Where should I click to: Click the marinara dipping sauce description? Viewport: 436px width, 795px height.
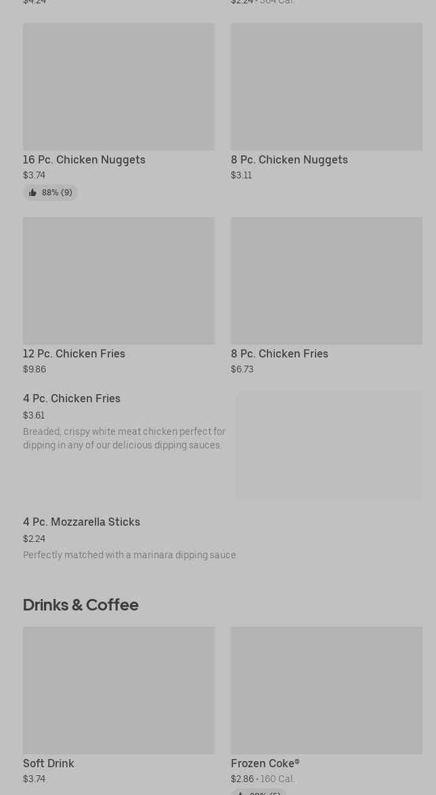tap(129, 555)
